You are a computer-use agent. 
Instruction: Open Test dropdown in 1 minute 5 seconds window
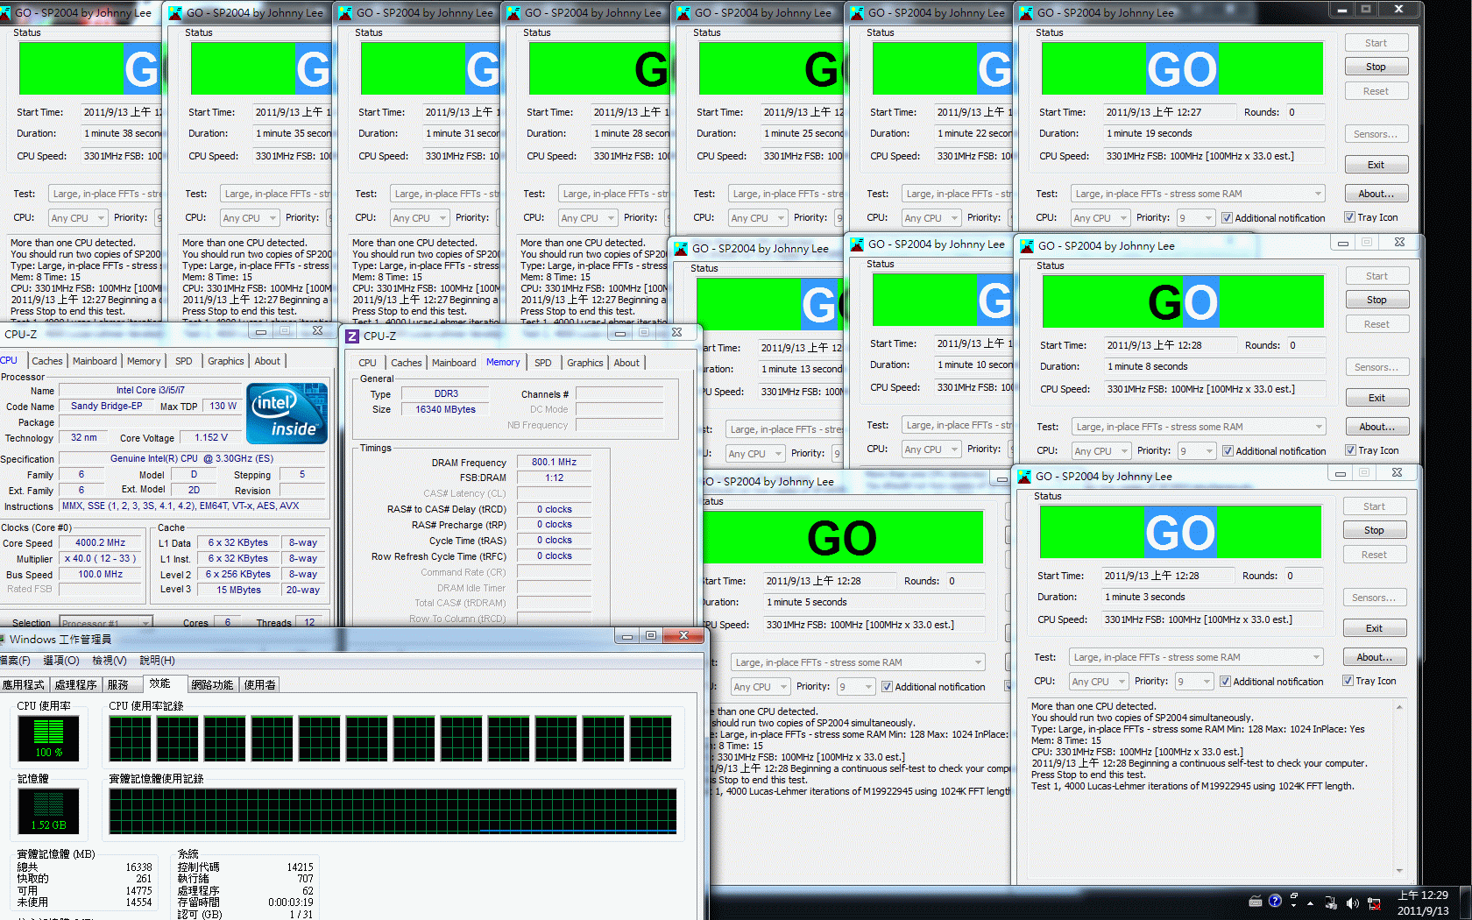pos(858,662)
